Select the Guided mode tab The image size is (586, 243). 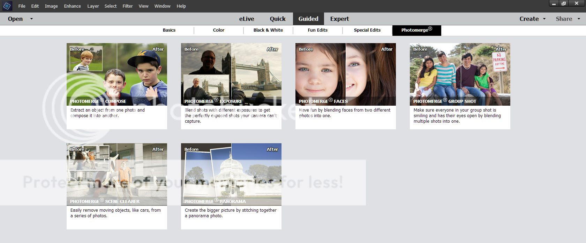pyautogui.click(x=308, y=19)
